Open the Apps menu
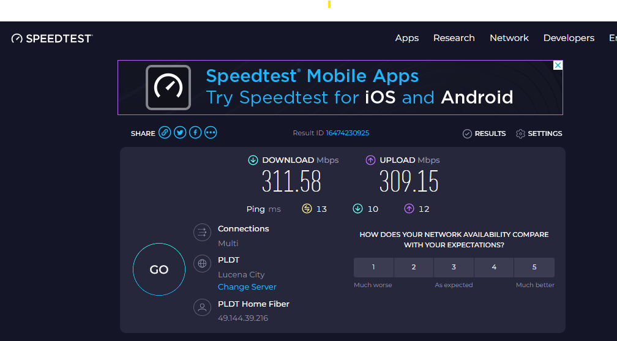The height and width of the screenshot is (341, 617). (407, 38)
